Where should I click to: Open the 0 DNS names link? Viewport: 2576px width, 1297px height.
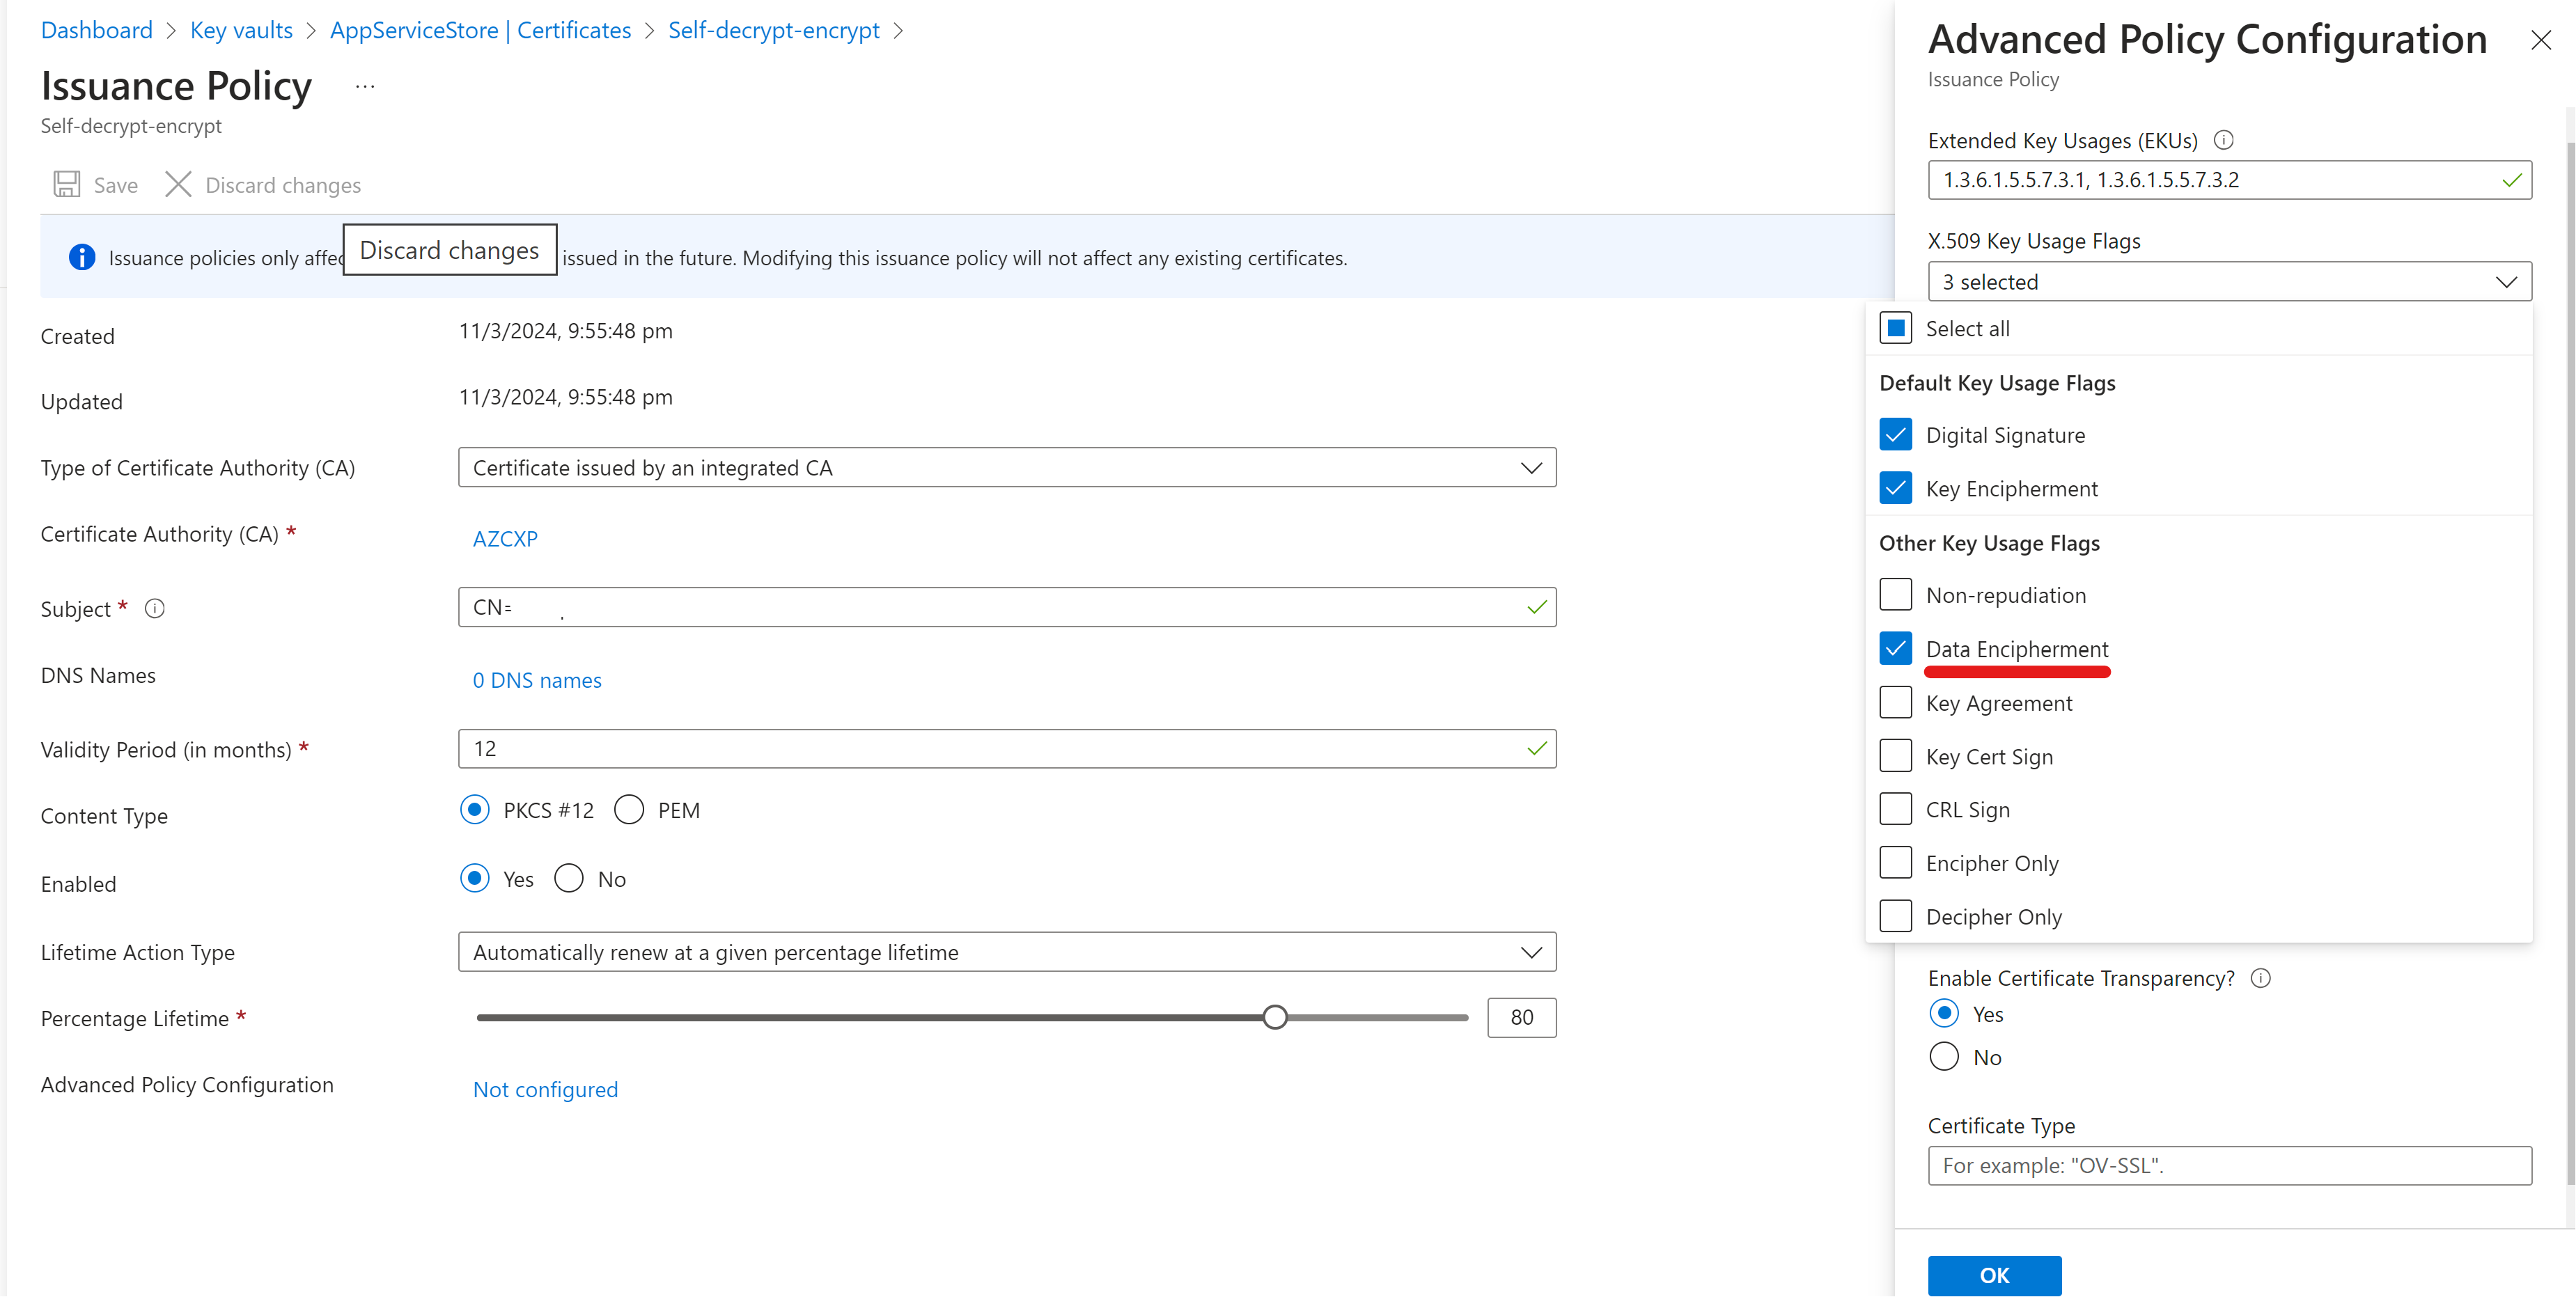[x=536, y=680]
